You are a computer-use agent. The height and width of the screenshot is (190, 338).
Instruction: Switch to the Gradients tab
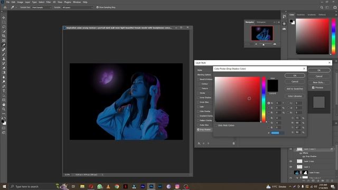click(x=312, y=15)
